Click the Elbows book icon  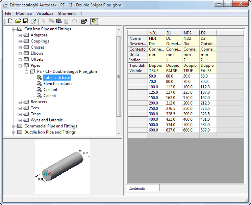(x=26, y=53)
